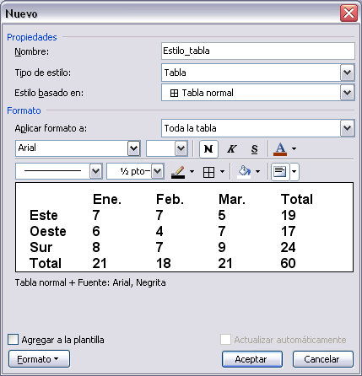Screen dimensions: 362x376
Task: Toggle underline (S) formatting button
Action: coord(254,148)
